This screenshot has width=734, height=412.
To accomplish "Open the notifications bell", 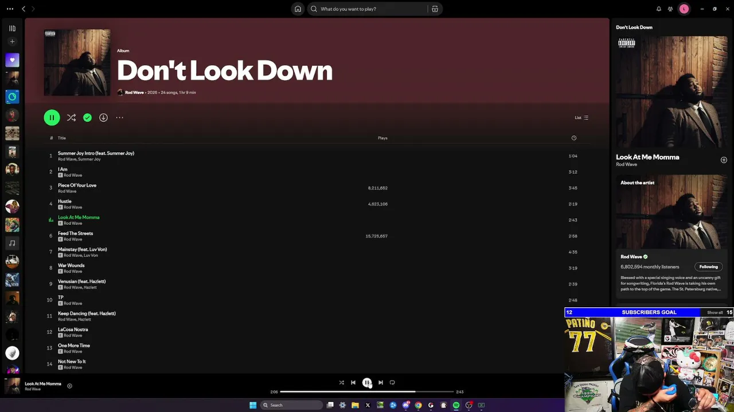I will click(658, 9).
